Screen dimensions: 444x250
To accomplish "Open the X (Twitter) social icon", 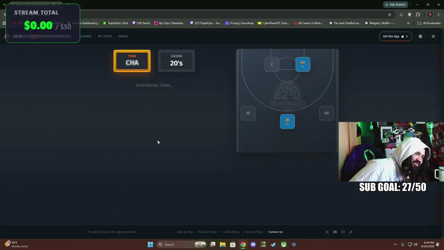I will click(327, 232).
